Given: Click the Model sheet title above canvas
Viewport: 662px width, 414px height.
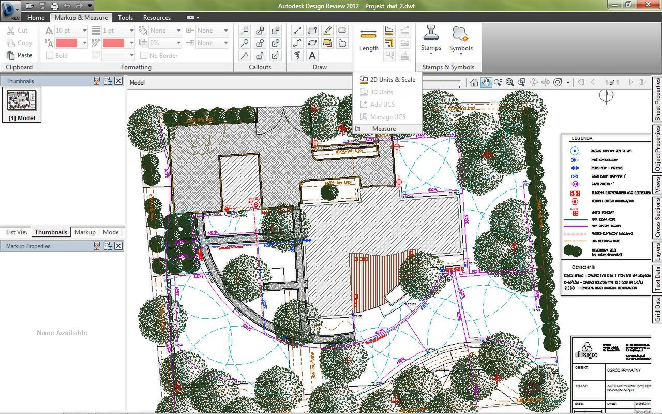Looking at the screenshot, I should pos(137,83).
